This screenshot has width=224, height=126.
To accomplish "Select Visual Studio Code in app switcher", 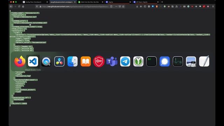I will click(x=33, y=62).
